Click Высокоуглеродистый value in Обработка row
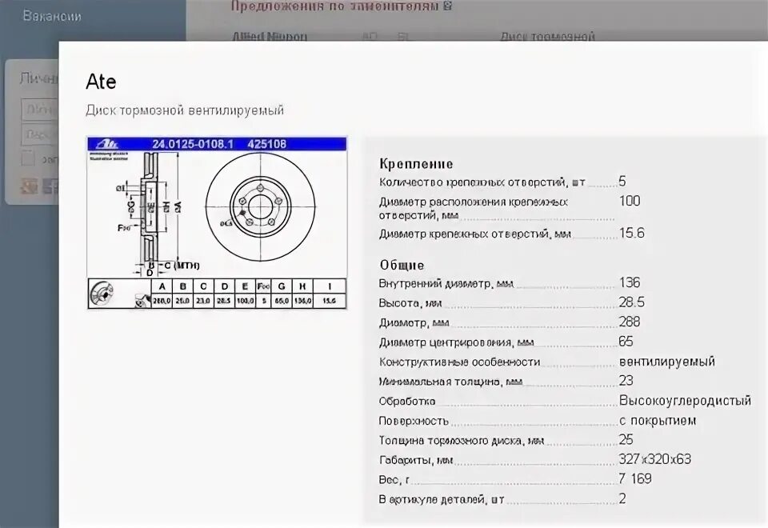Image resolution: width=768 pixels, height=528 pixels. (x=686, y=401)
